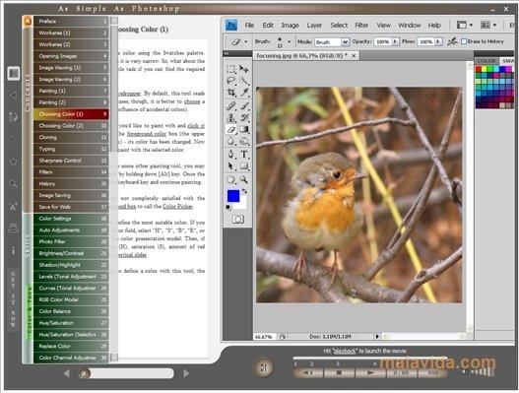The height and width of the screenshot is (393, 519).
Task: Select the Clone Stamp tool
Action: (231, 117)
